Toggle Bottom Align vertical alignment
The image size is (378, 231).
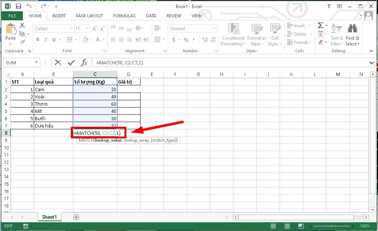tap(130, 29)
